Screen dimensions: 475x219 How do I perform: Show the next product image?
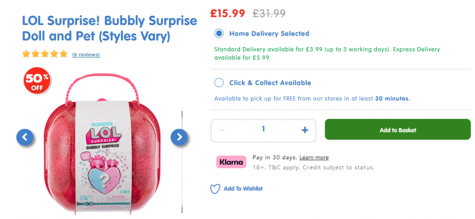pos(180,137)
